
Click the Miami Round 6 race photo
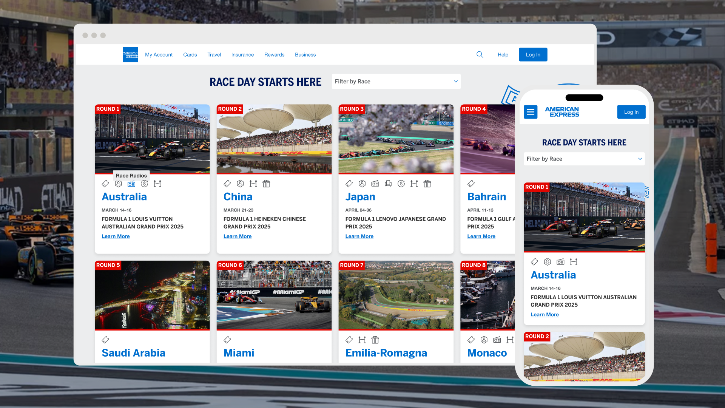click(x=274, y=295)
